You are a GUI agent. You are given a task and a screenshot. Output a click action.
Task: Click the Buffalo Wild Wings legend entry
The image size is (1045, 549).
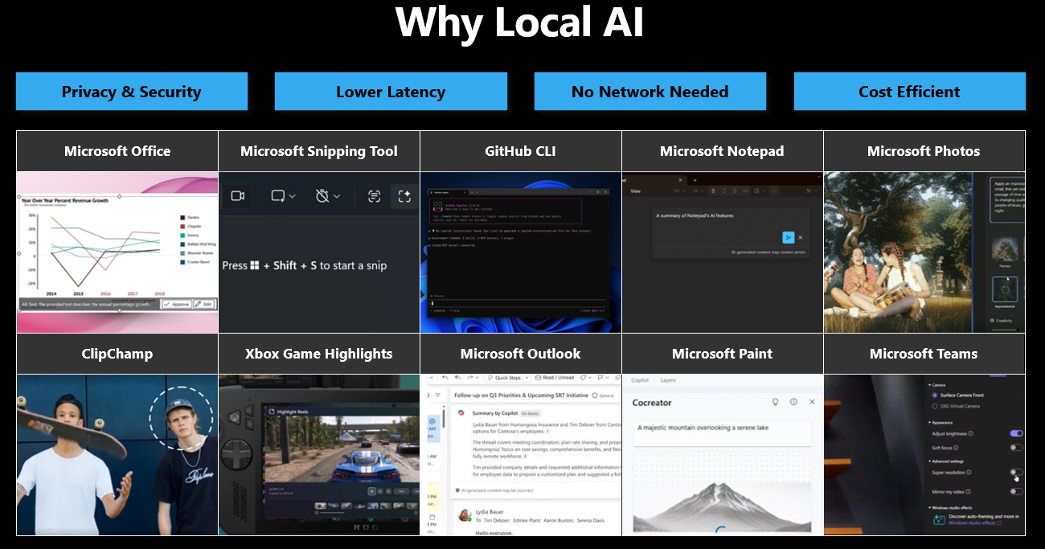[x=197, y=244]
